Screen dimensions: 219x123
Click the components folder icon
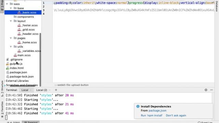[15, 17]
